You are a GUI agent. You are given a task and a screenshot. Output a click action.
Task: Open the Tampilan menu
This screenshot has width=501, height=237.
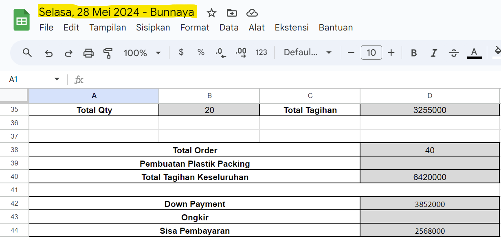(108, 28)
